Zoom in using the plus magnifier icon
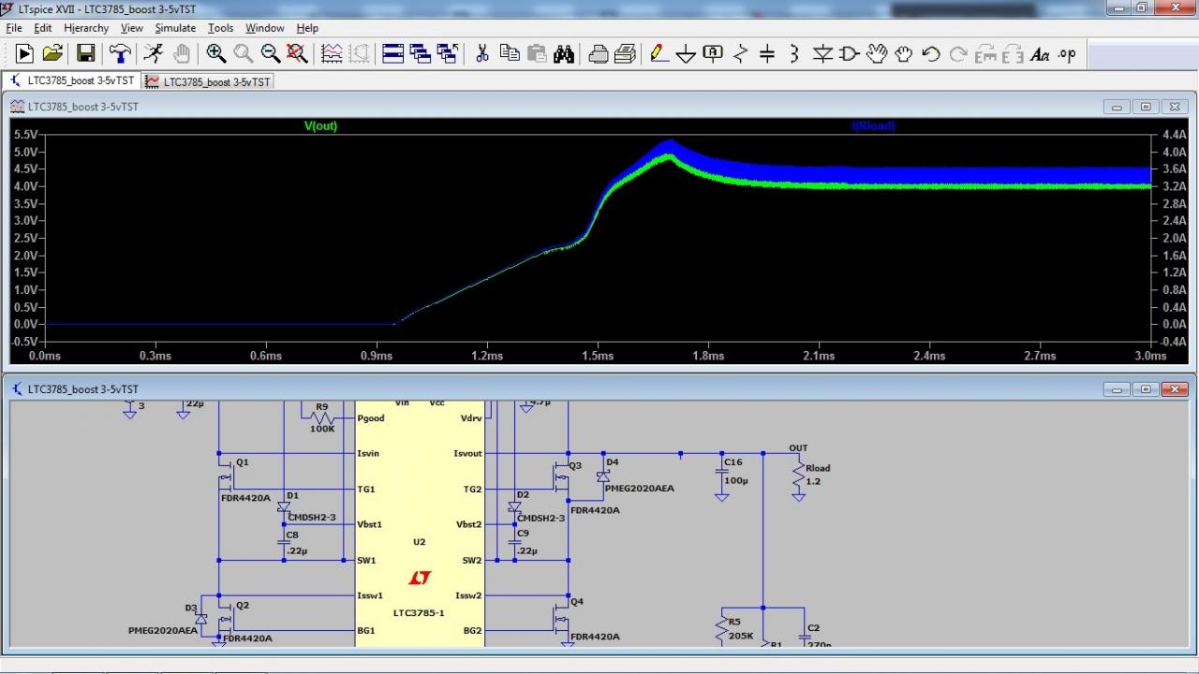 [216, 53]
